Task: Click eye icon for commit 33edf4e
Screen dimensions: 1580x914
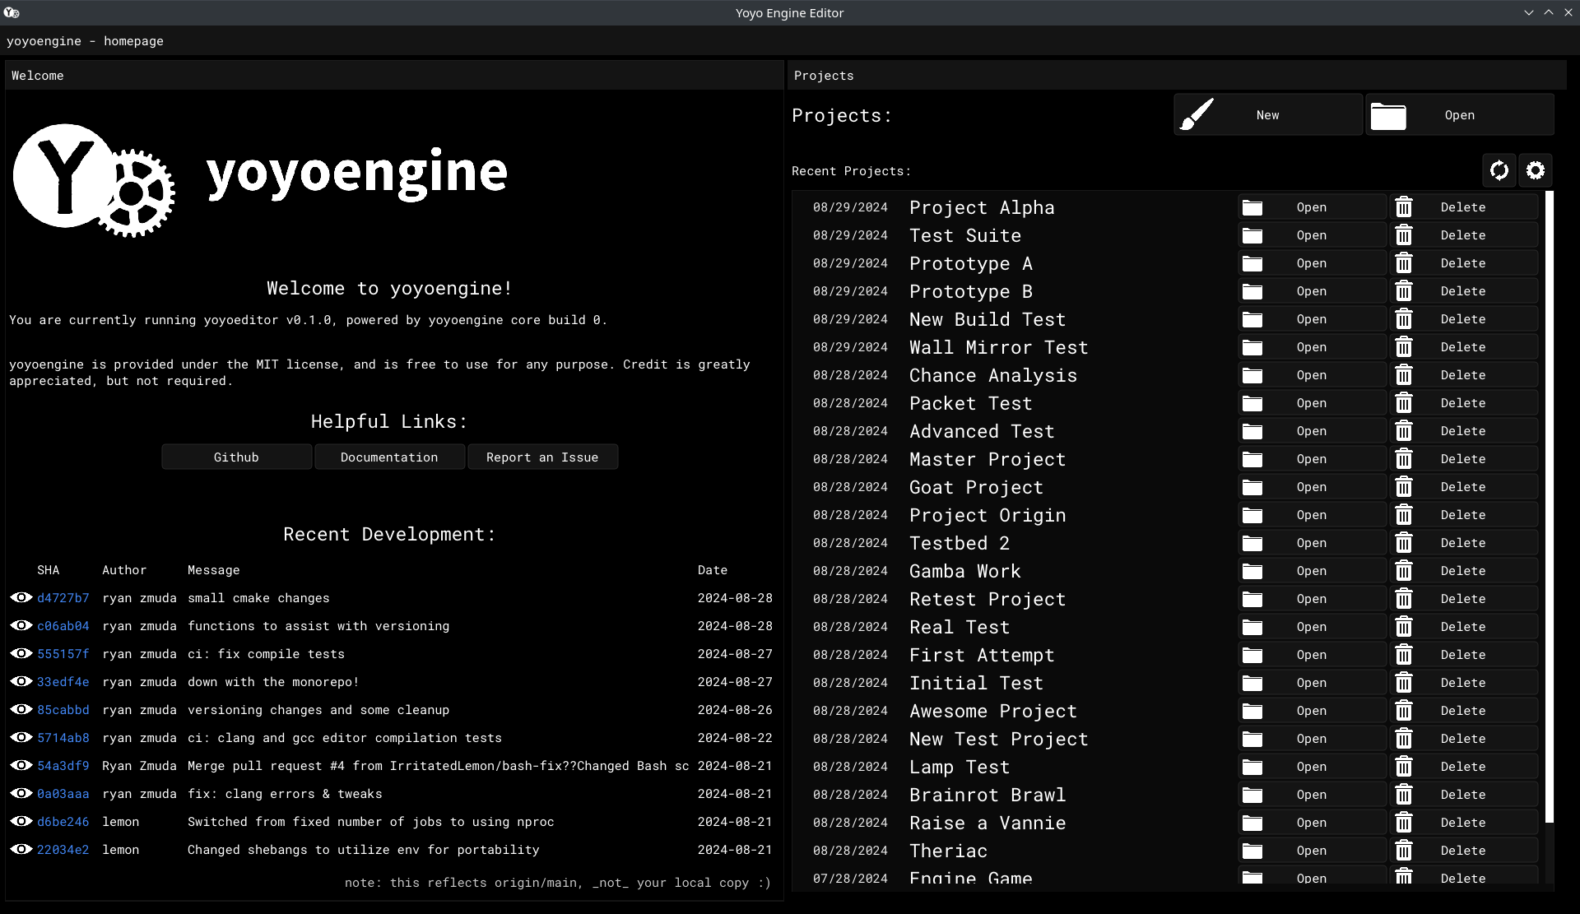Action: (21, 682)
